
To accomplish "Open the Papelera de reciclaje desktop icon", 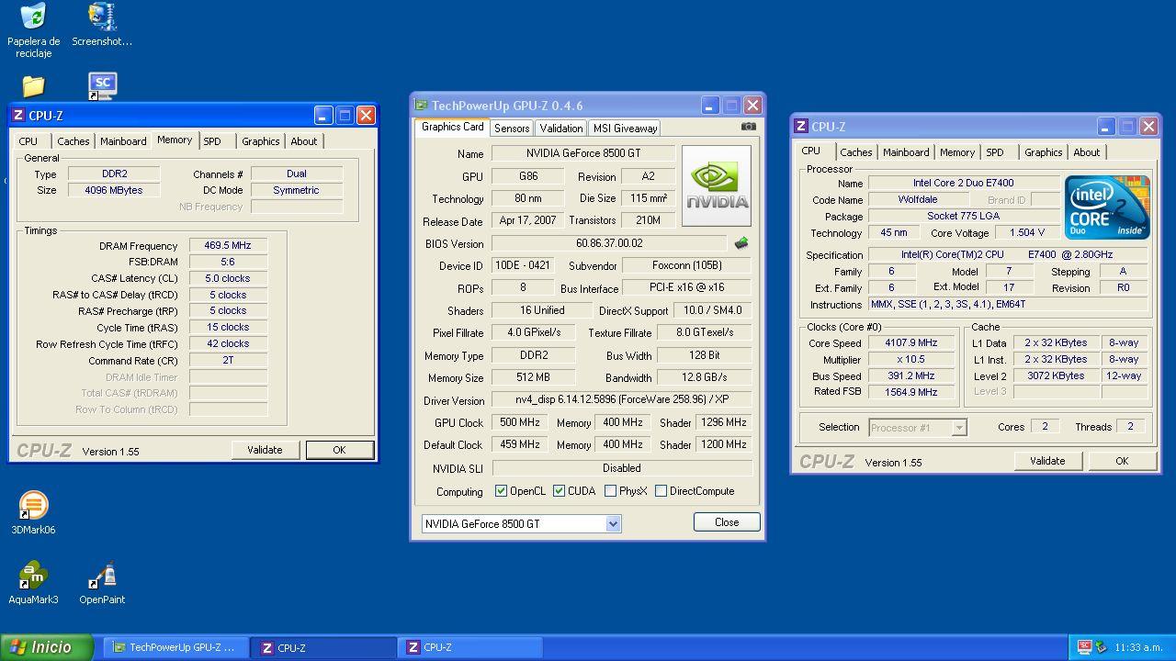I will coord(33,17).
